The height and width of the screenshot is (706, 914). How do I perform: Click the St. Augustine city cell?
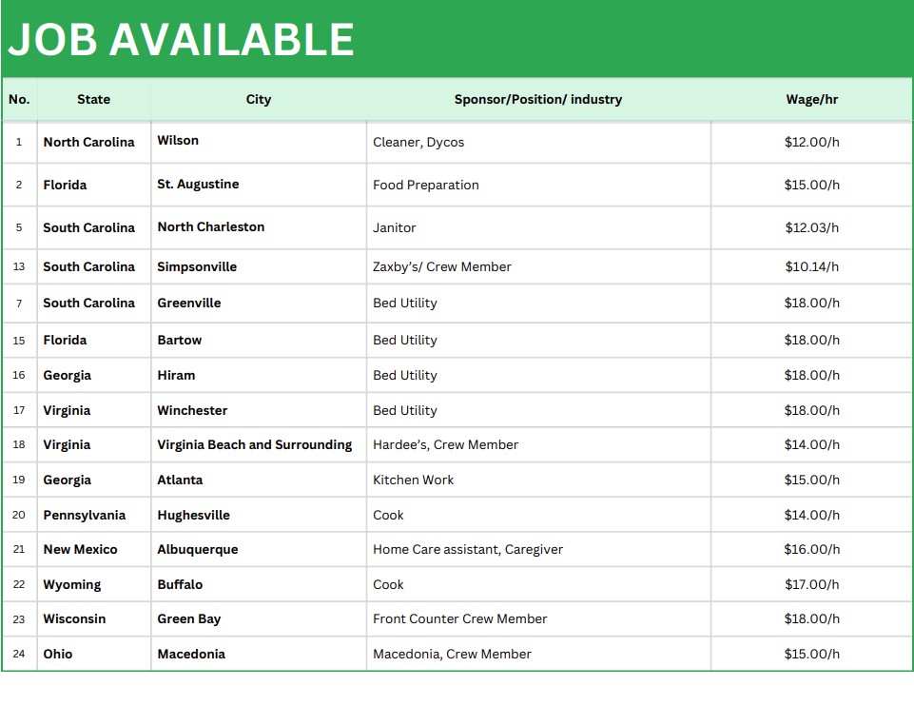pos(198,185)
